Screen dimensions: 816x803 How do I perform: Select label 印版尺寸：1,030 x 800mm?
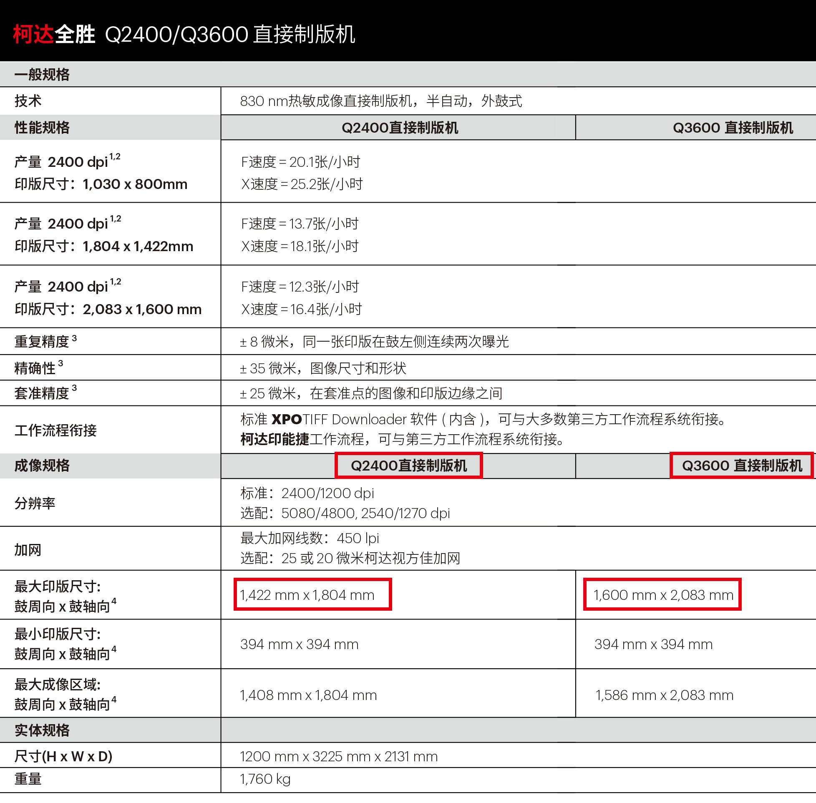[x=101, y=184]
